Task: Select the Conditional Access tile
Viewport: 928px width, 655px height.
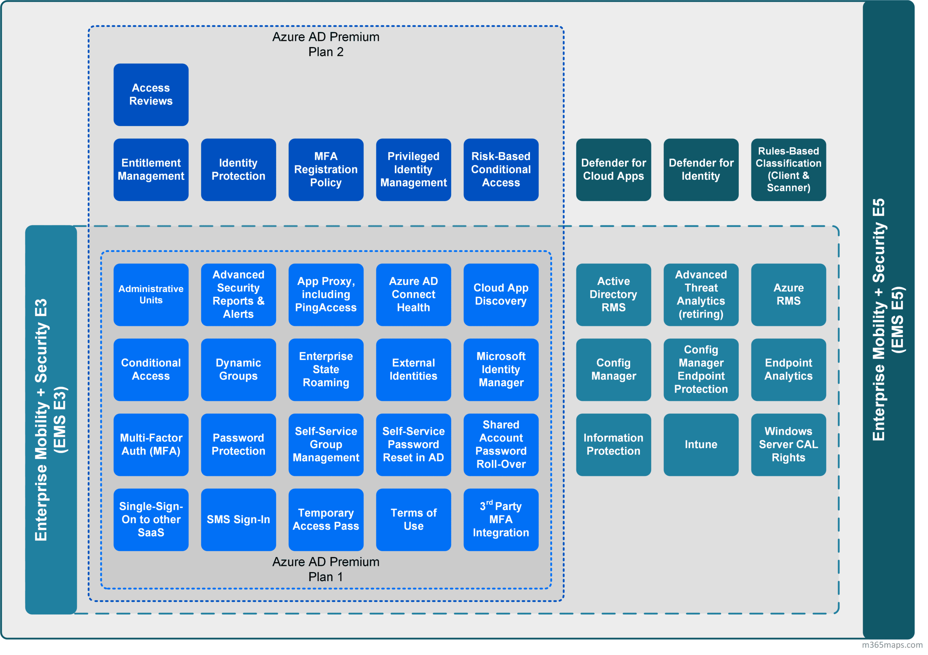Action: click(151, 370)
